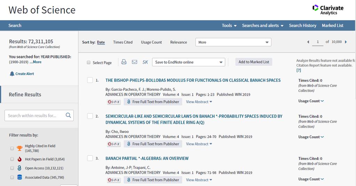Viewport: 356px width, 186px height.
Task: Check the box for result 3
Action: [x=90, y=158]
